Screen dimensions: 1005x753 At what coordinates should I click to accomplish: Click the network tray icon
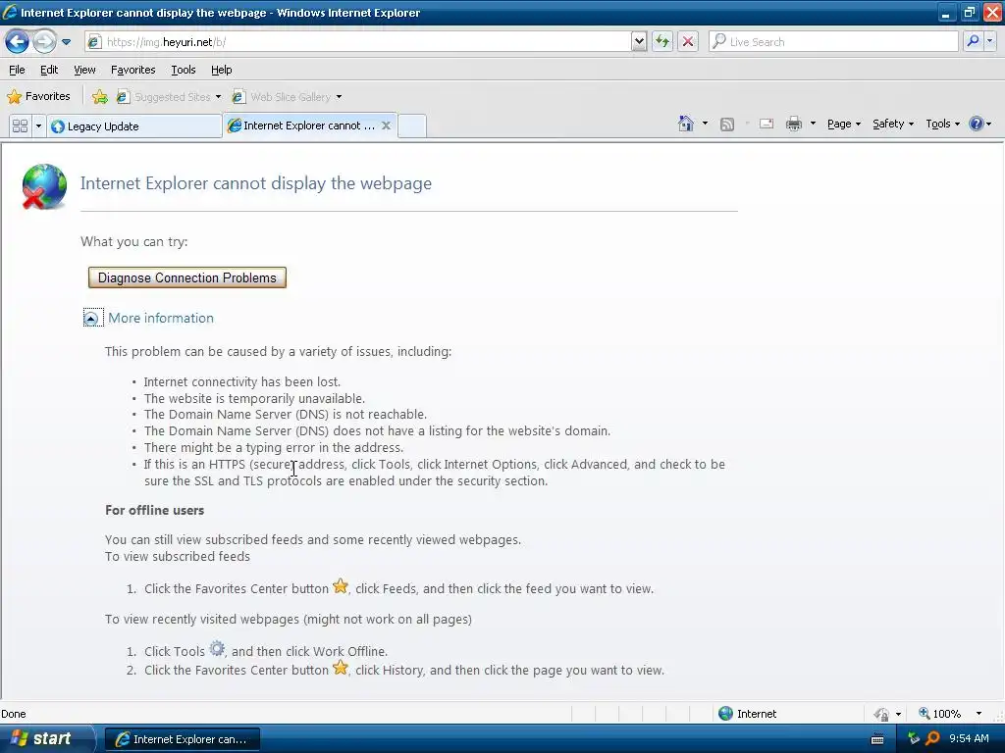point(914,738)
